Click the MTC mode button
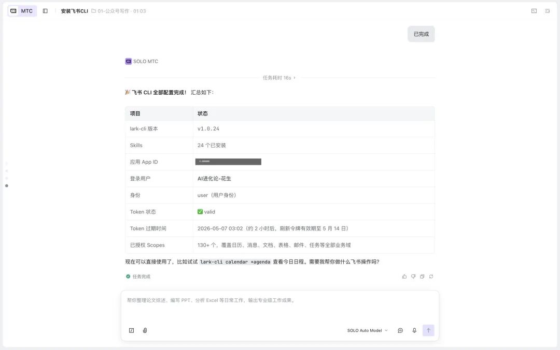560x350 pixels. click(x=22, y=11)
